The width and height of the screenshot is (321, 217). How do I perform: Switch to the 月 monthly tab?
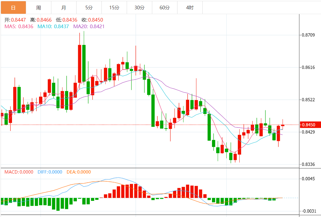64,7
